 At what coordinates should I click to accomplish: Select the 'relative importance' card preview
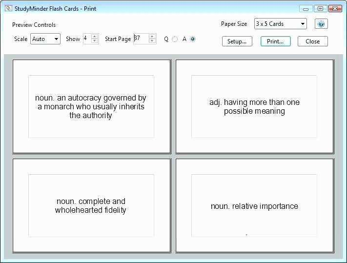254,205
